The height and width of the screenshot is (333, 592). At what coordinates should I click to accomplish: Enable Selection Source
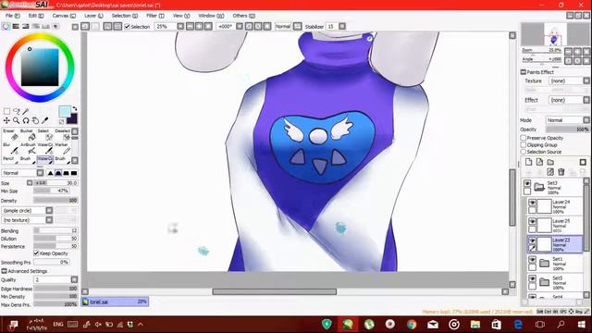click(524, 152)
